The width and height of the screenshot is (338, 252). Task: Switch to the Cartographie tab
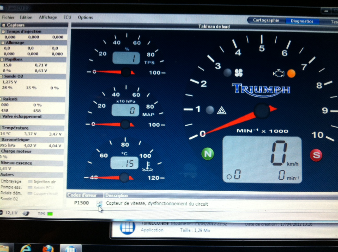[x=266, y=20]
